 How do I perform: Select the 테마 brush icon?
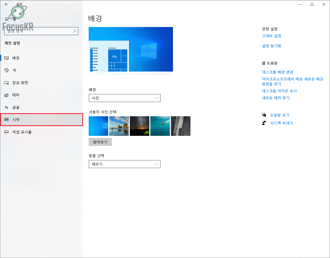(x=7, y=95)
